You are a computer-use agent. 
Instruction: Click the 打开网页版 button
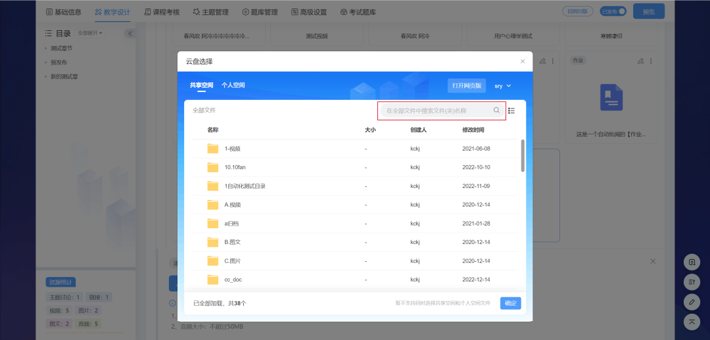[x=467, y=85]
